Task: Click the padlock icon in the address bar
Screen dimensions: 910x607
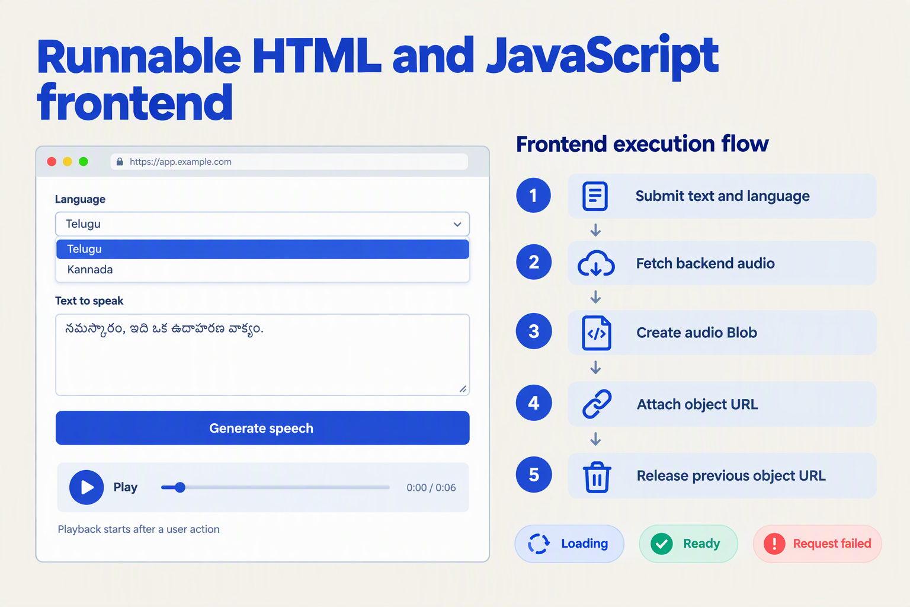Action: pyautogui.click(x=120, y=162)
